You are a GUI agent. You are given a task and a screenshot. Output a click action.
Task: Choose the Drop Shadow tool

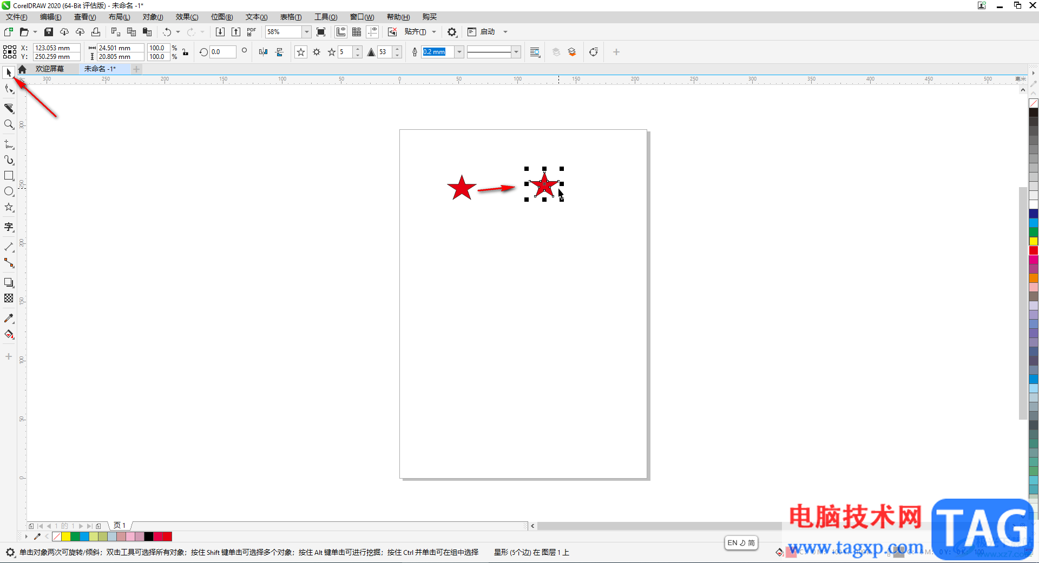pos(9,282)
